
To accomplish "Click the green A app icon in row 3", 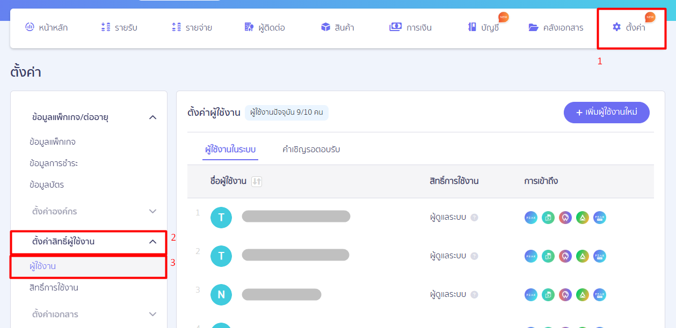I will [583, 295].
